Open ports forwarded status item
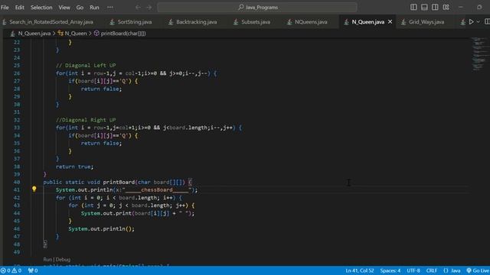The image size is (490, 275). [x=33, y=270]
